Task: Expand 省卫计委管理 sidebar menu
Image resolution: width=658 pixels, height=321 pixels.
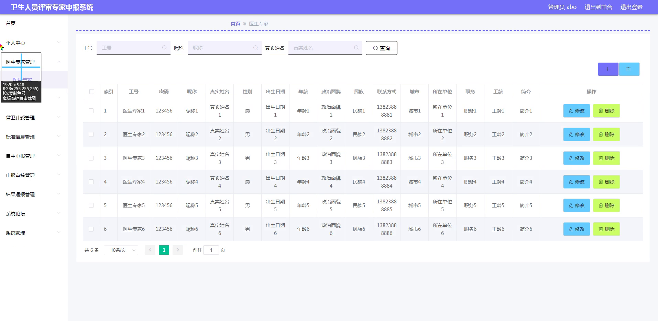Action: pos(34,118)
